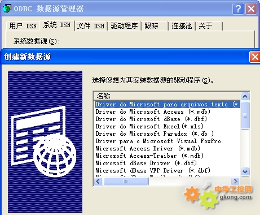Screen dimensions: 260x215
Task: Select Driver do Microsoft Access (*.mdb)
Action: pos(153,111)
